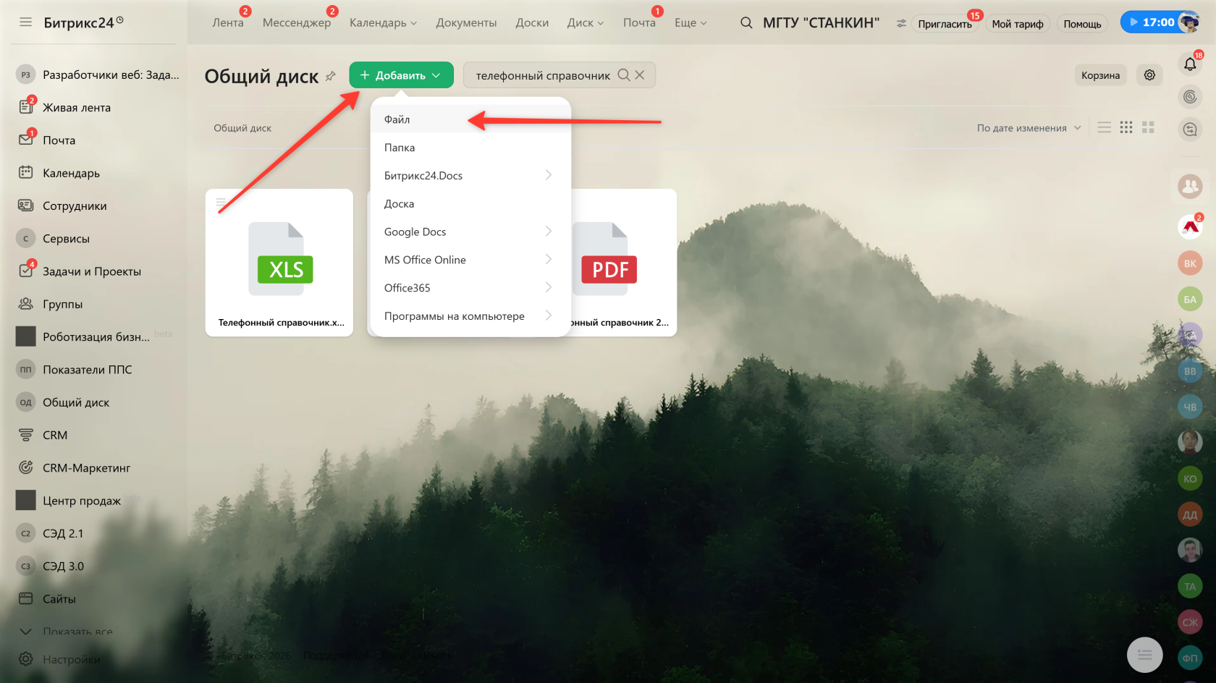Select Папка in the add menu
The image size is (1216, 683).
(x=470, y=148)
